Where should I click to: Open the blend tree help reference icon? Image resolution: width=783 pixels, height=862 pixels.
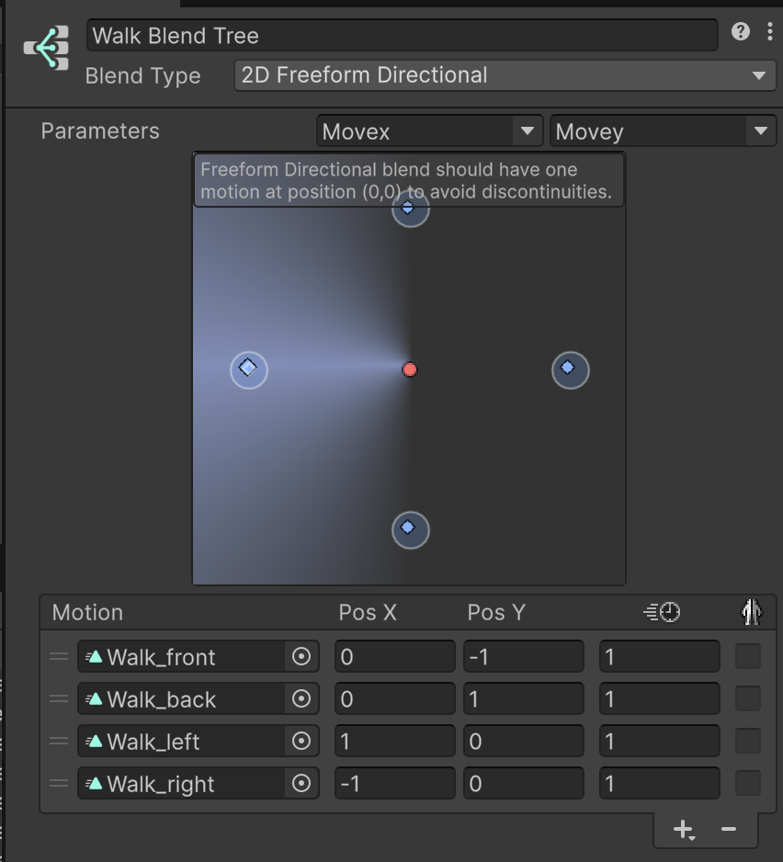pos(740,32)
